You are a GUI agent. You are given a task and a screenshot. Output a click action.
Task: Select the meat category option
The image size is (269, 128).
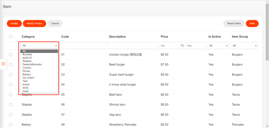point(25,91)
